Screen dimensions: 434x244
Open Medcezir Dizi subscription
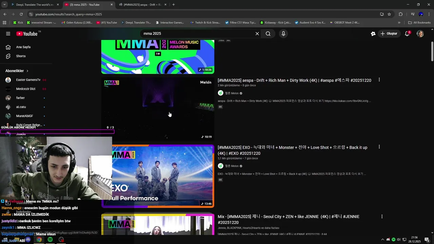tap(25, 89)
